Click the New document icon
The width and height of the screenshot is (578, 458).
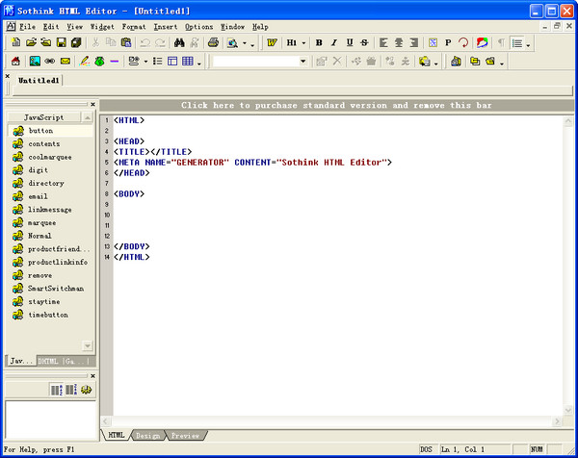16,43
